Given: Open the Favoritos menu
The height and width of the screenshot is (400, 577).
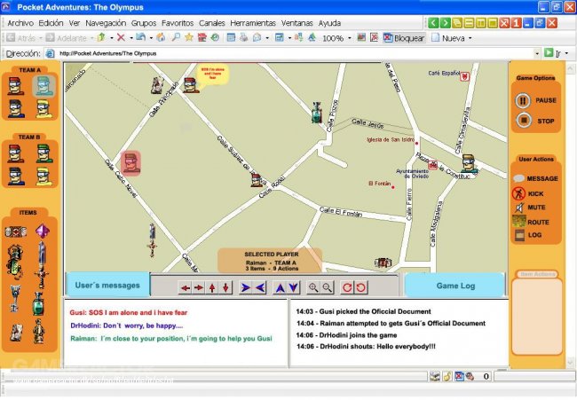Looking at the screenshot, I should coord(177,22).
